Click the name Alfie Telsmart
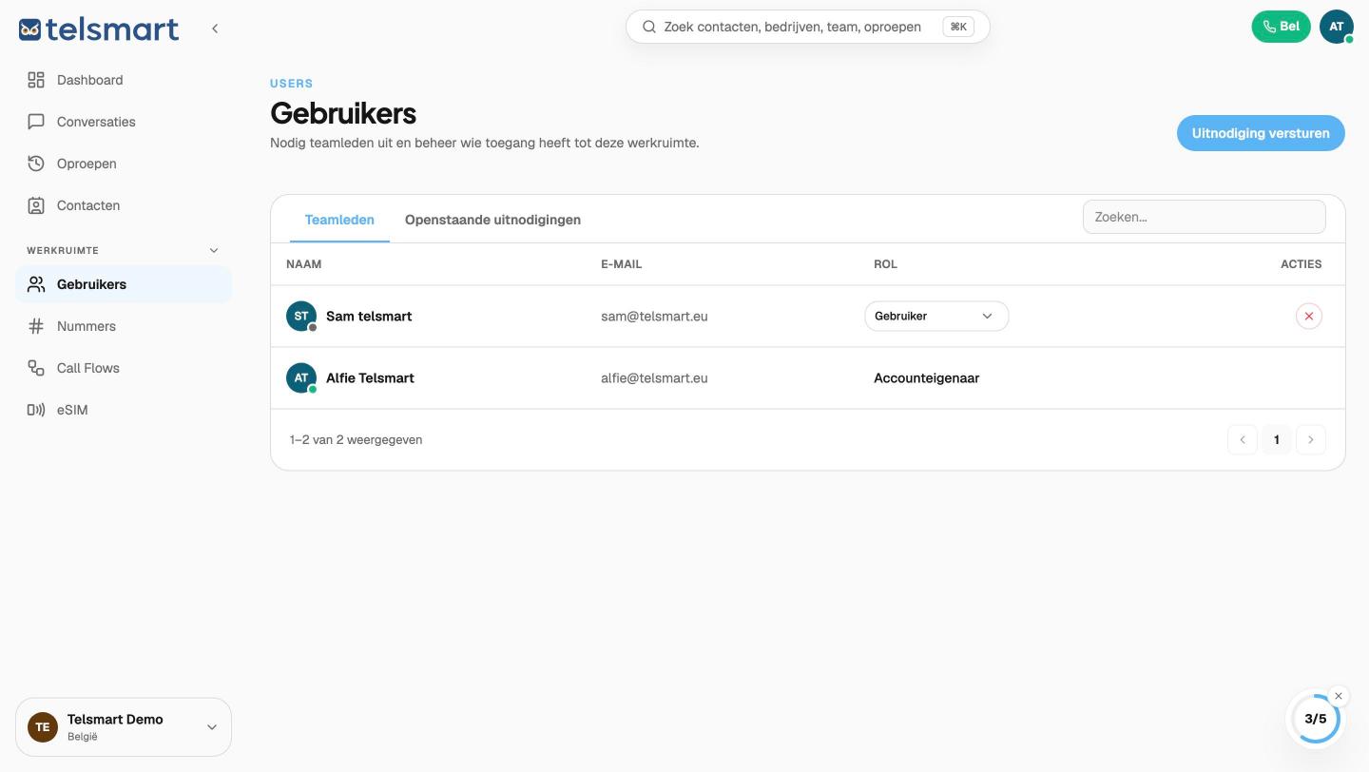The width and height of the screenshot is (1369, 772). pos(370,377)
